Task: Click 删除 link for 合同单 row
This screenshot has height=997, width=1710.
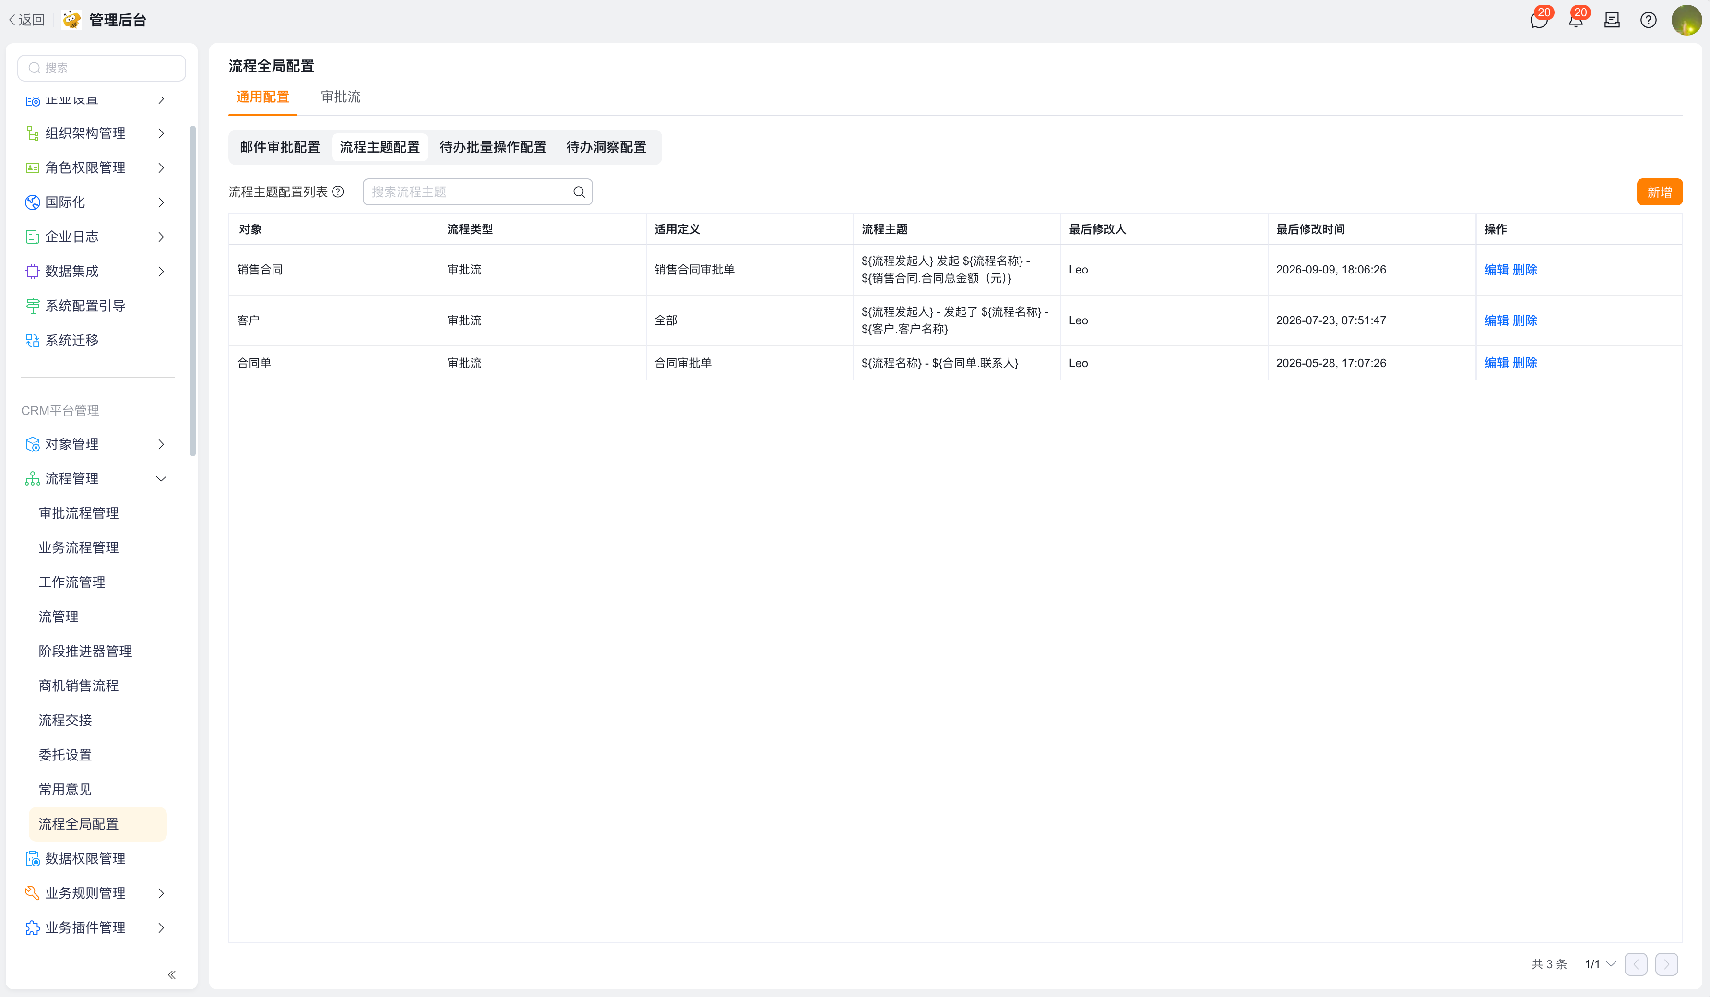Action: click(x=1525, y=363)
